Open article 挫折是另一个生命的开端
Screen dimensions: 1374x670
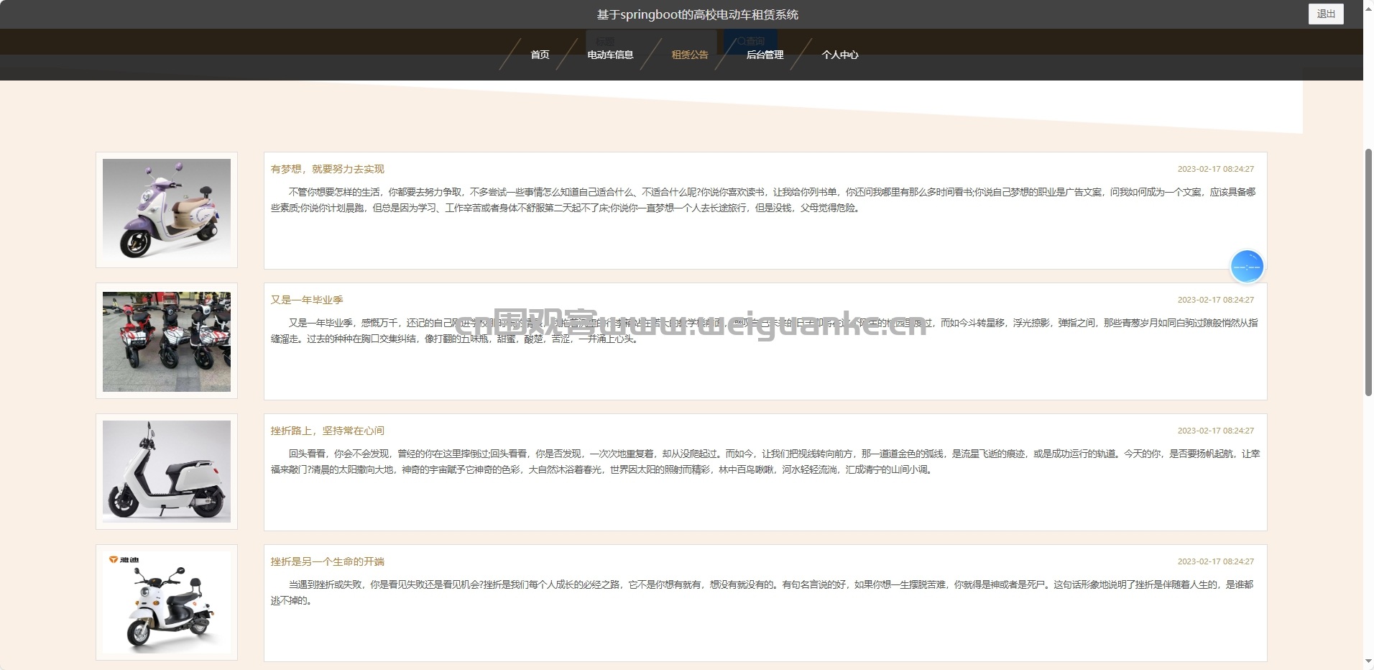(328, 561)
